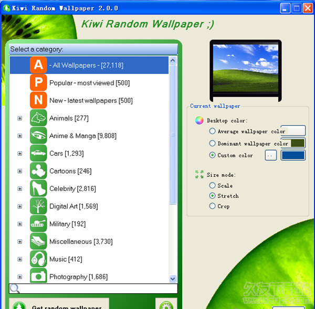This screenshot has width=315, height=309.
Task: Click the category list scroll up arrow
Action: click(173, 60)
